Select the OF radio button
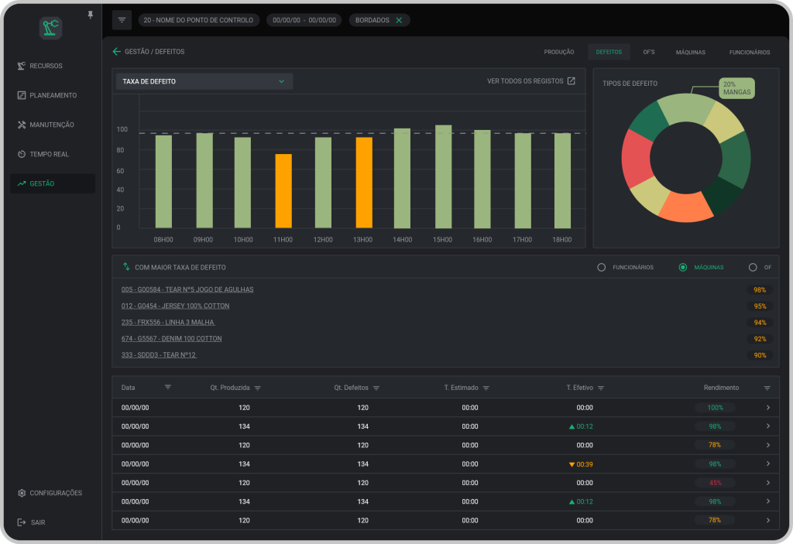The width and height of the screenshot is (793, 544). [x=753, y=268]
